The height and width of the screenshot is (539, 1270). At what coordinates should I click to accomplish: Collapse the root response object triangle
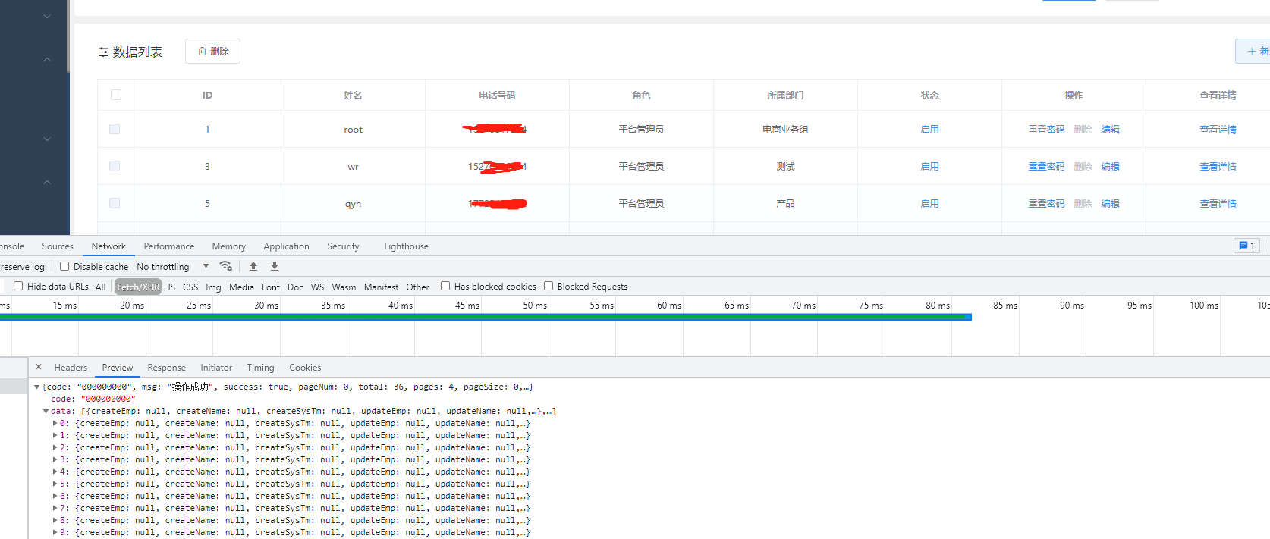[36, 387]
